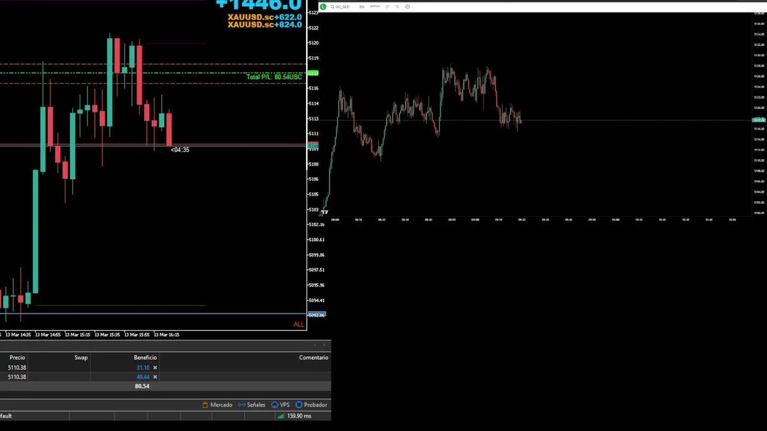The height and width of the screenshot is (431, 767).
Task: Sort trades by Precio column
Action: click(x=17, y=357)
